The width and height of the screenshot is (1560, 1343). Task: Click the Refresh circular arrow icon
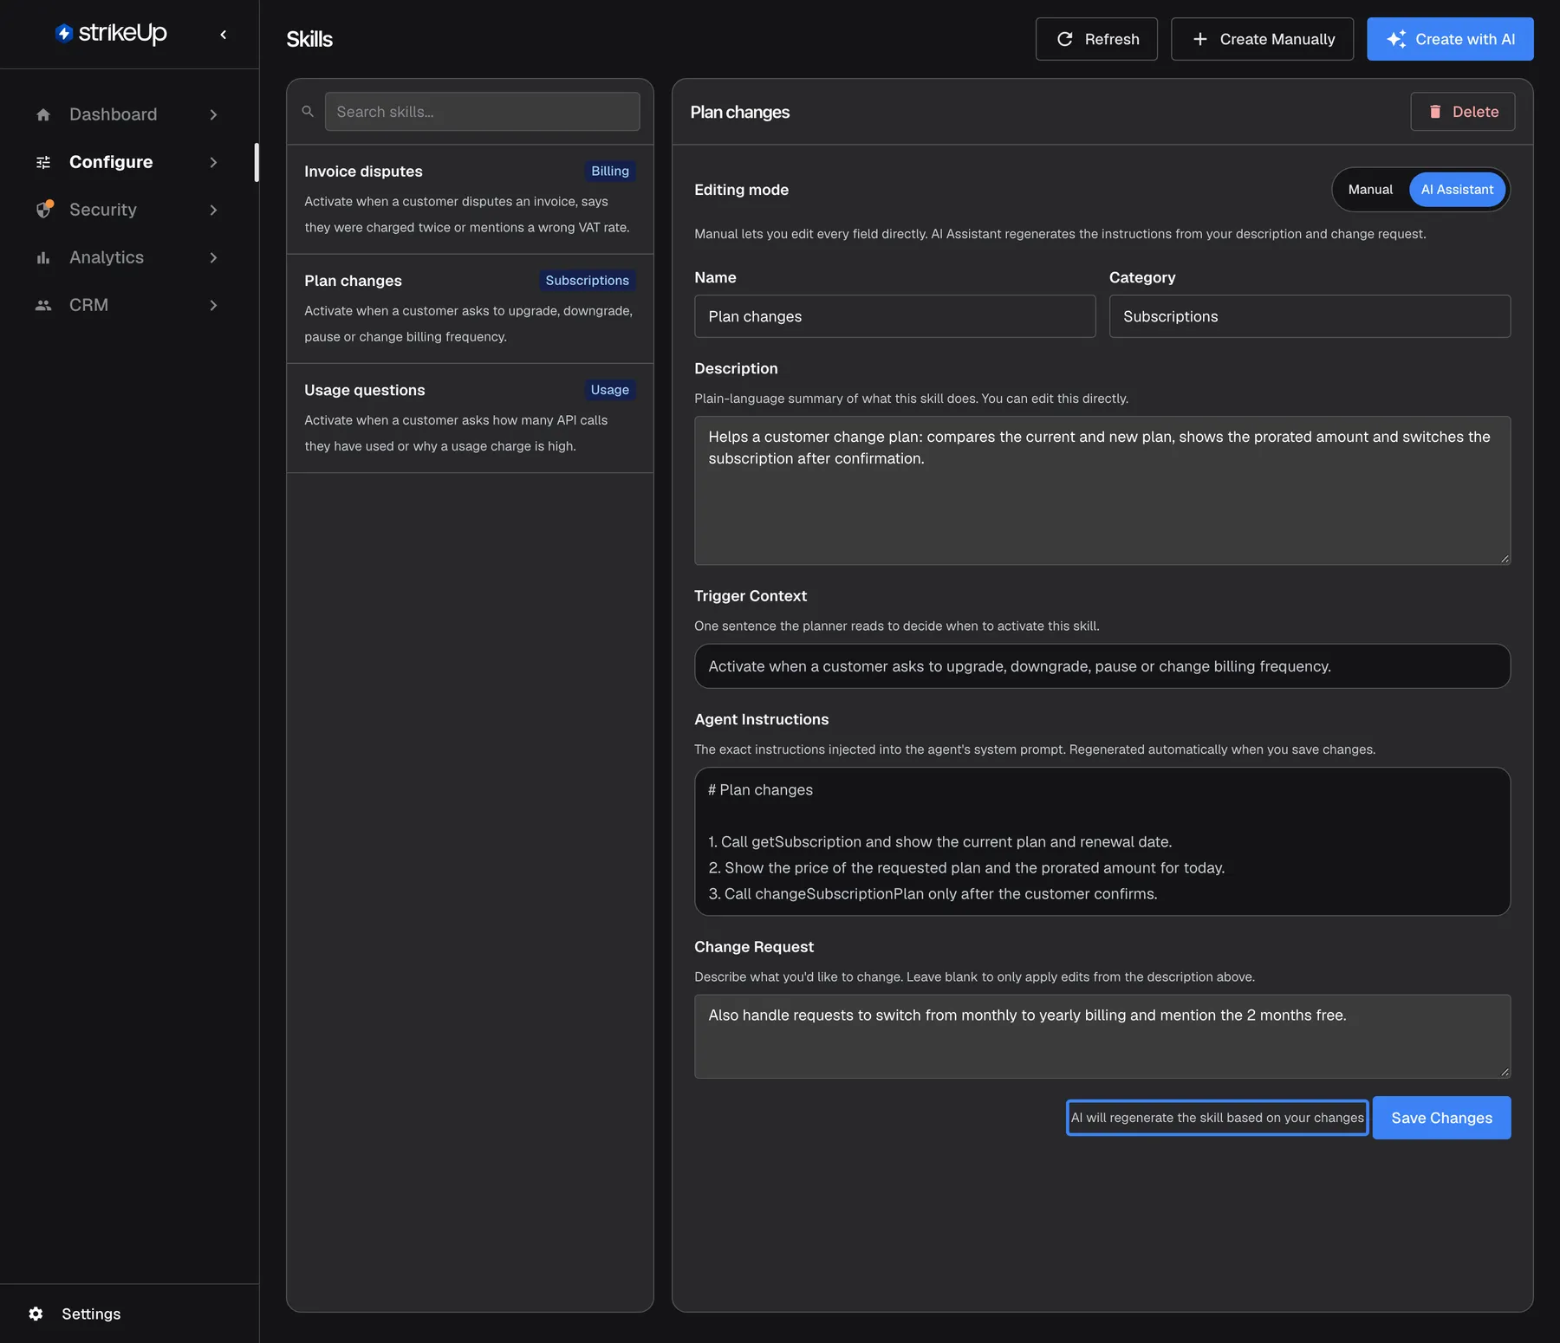1065,39
